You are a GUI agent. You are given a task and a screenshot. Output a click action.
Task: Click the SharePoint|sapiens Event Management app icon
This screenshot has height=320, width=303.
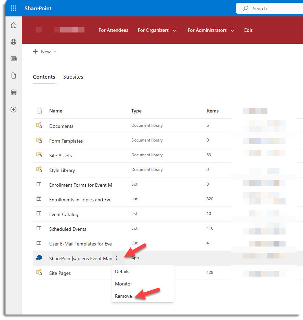(x=39, y=258)
